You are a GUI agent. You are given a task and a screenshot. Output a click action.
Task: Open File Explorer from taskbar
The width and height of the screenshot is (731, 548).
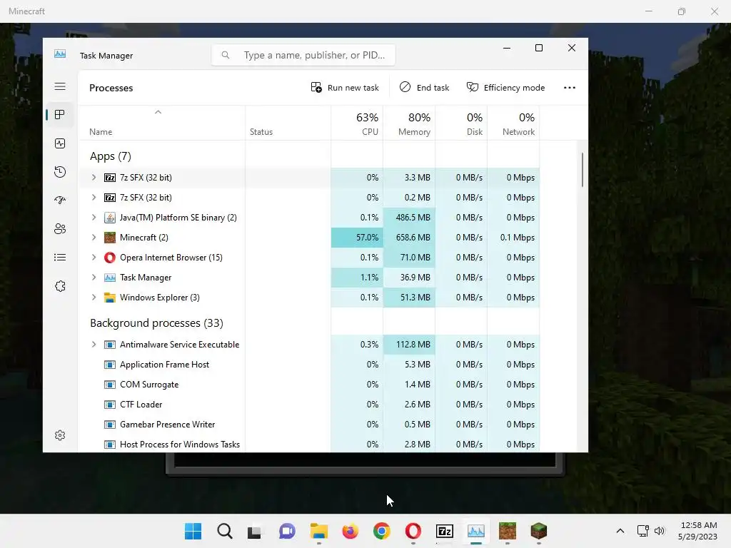point(319,531)
